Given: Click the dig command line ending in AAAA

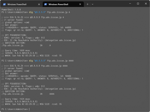Looking at the screenshot, I should pos(37,61).
